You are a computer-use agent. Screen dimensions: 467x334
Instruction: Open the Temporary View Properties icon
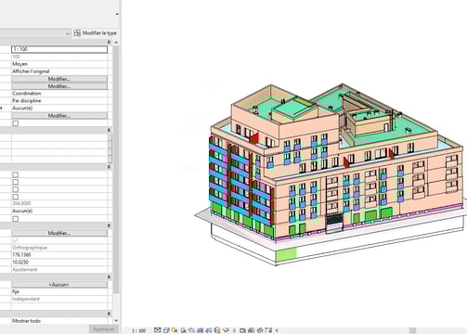click(242, 330)
